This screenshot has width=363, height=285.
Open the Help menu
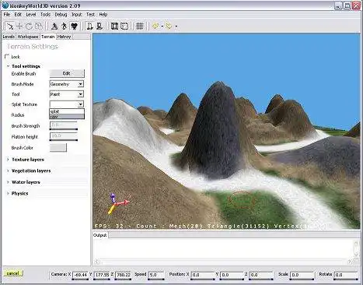tap(103, 15)
